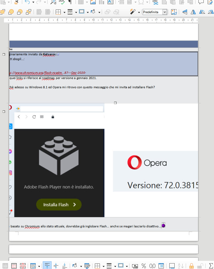Rotate the image 90° left

click(202, 12)
